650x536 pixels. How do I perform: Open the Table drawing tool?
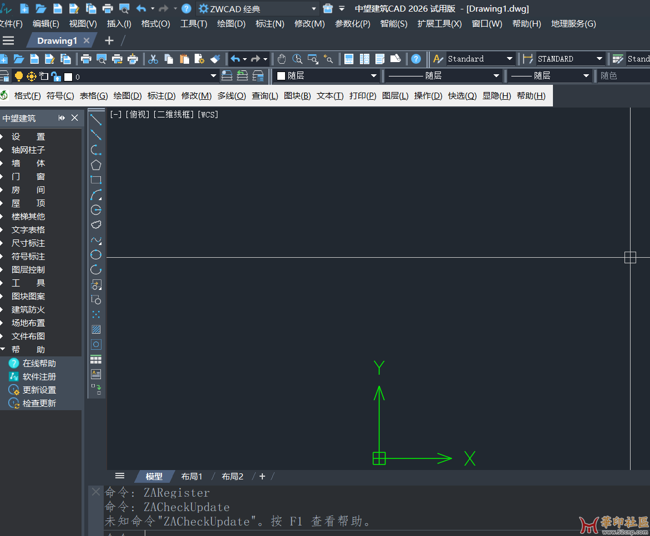(96, 359)
